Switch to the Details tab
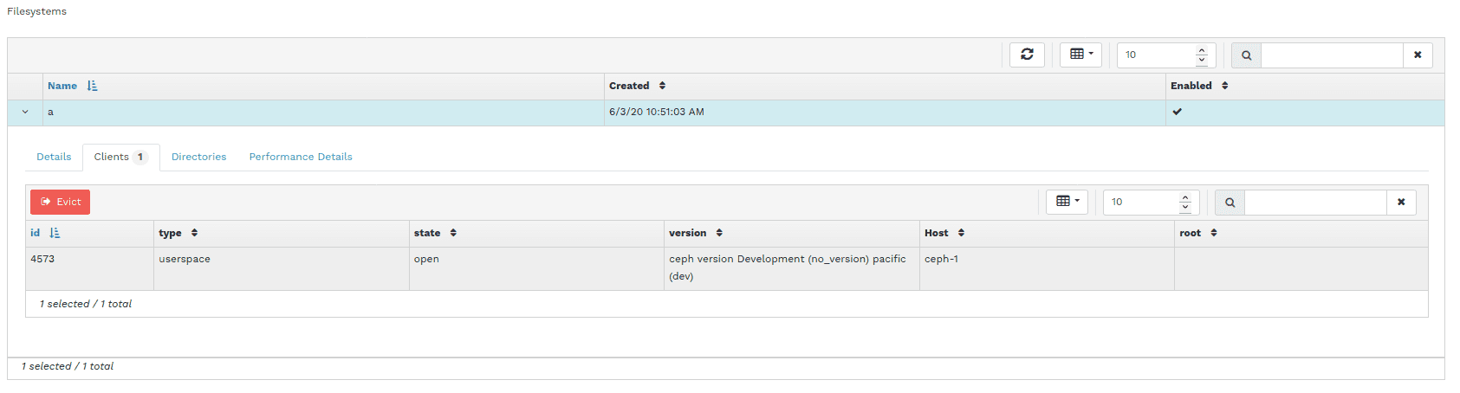This screenshot has height=393, width=1460. pyautogui.click(x=54, y=157)
